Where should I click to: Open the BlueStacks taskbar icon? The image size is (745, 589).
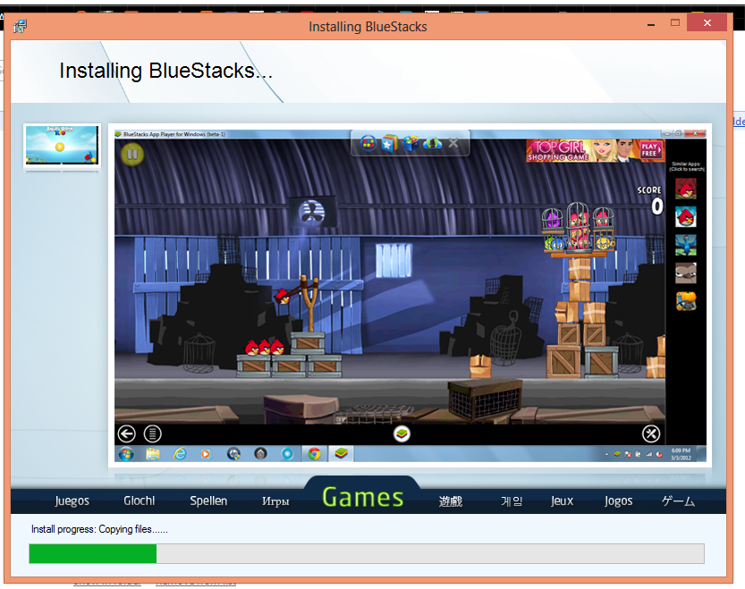(x=341, y=454)
